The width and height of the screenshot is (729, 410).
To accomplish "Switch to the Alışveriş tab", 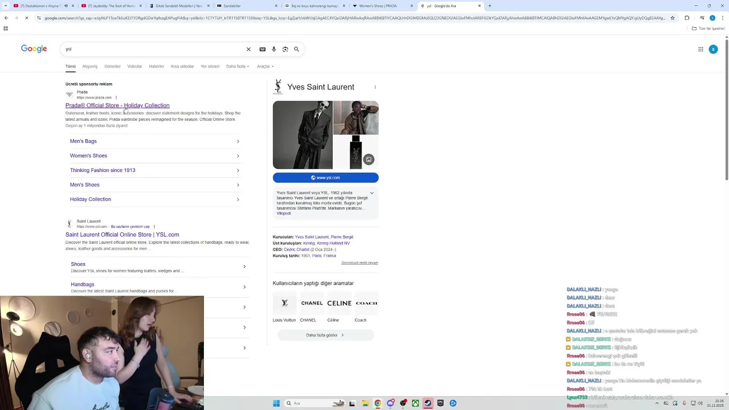I will coord(90,66).
